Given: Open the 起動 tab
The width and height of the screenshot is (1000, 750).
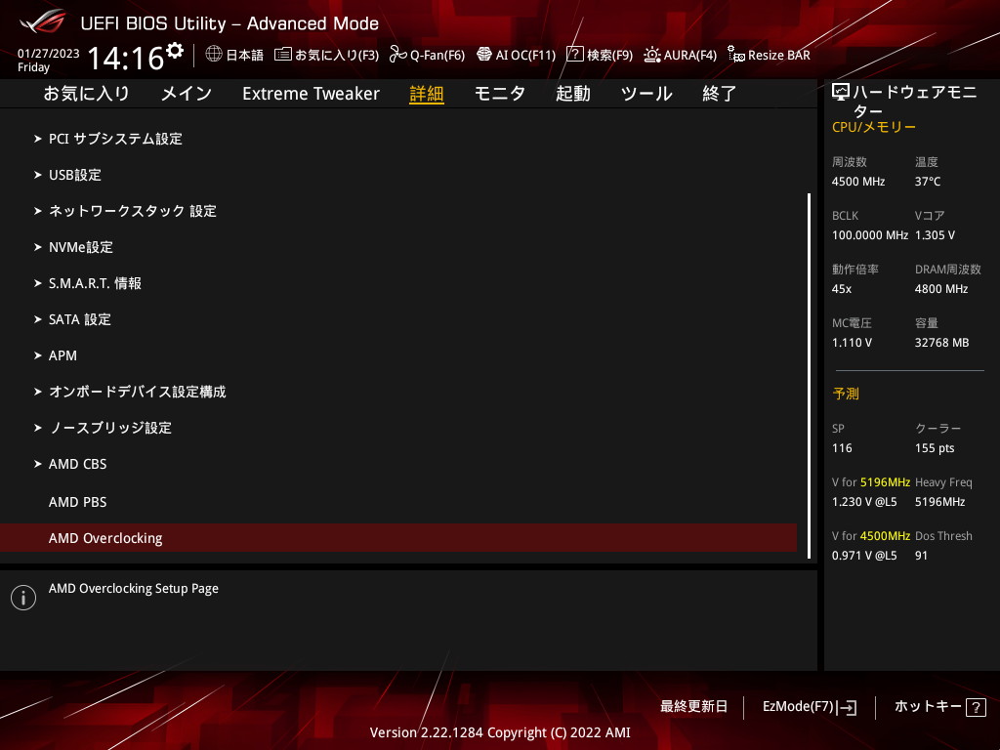Looking at the screenshot, I should tap(572, 94).
